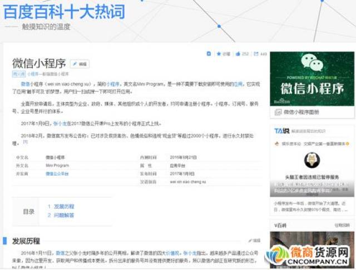
Task: Click the 发展历程 section heading
Action: point(26,241)
